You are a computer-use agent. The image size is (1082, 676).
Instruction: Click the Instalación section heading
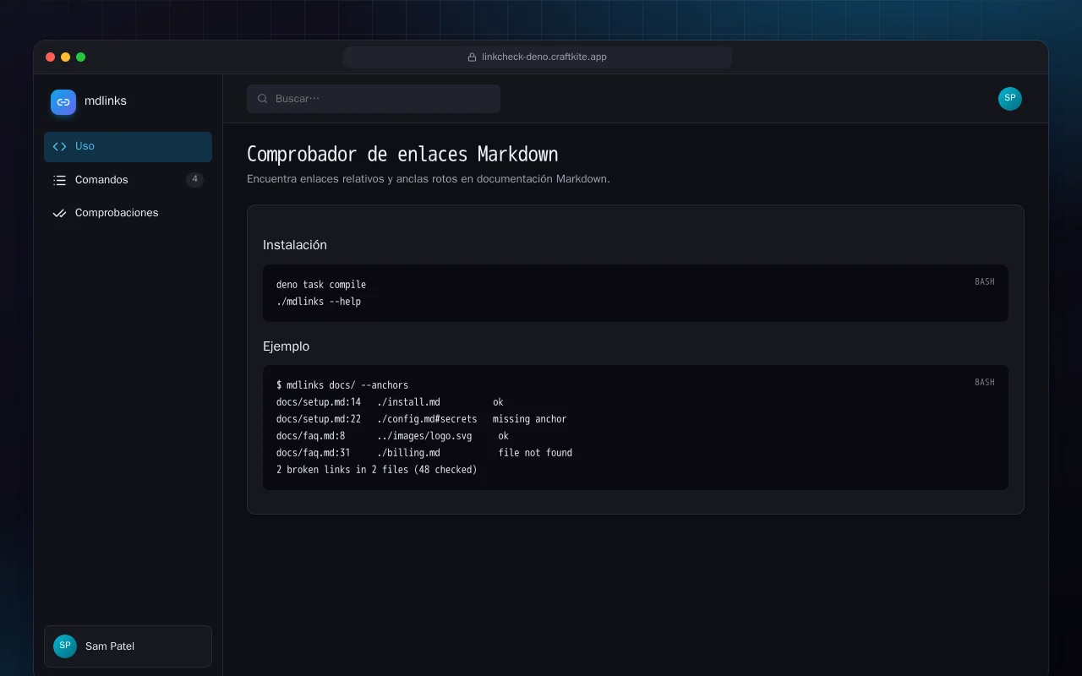pyautogui.click(x=295, y=245)
